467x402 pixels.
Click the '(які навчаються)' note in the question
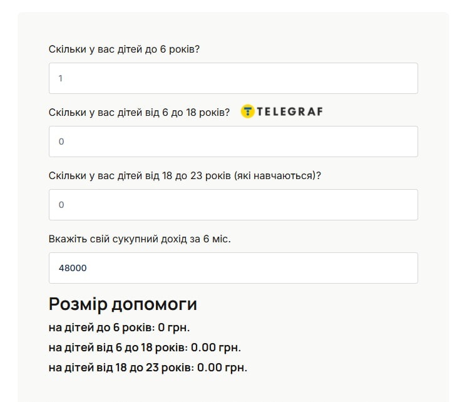pyautogui.click(x=276, y=176)
